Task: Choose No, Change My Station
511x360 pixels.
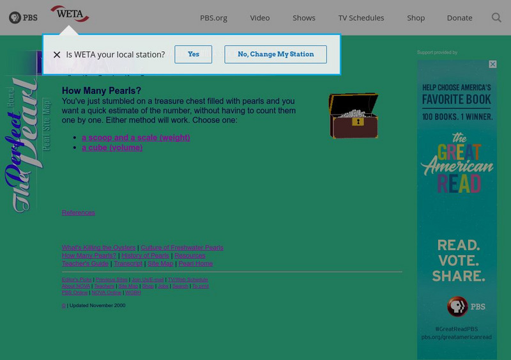Action: [x=275, y=54]
